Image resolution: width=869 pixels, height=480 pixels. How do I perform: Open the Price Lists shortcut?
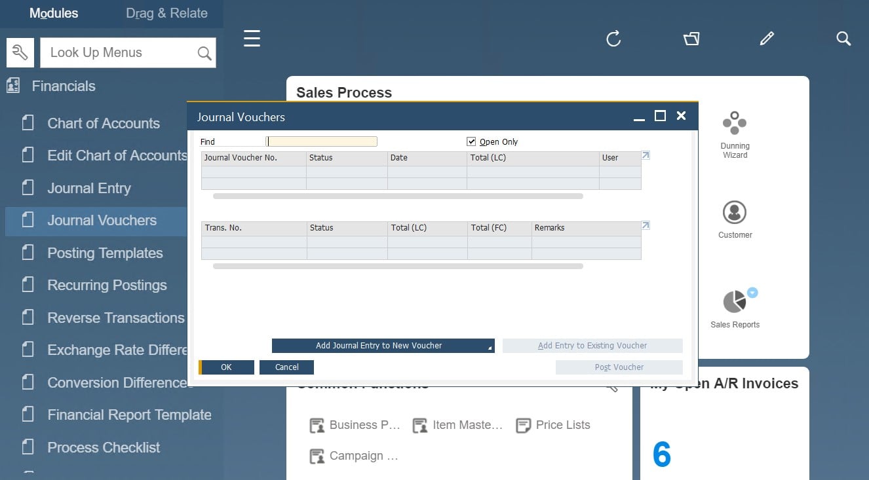562,425
